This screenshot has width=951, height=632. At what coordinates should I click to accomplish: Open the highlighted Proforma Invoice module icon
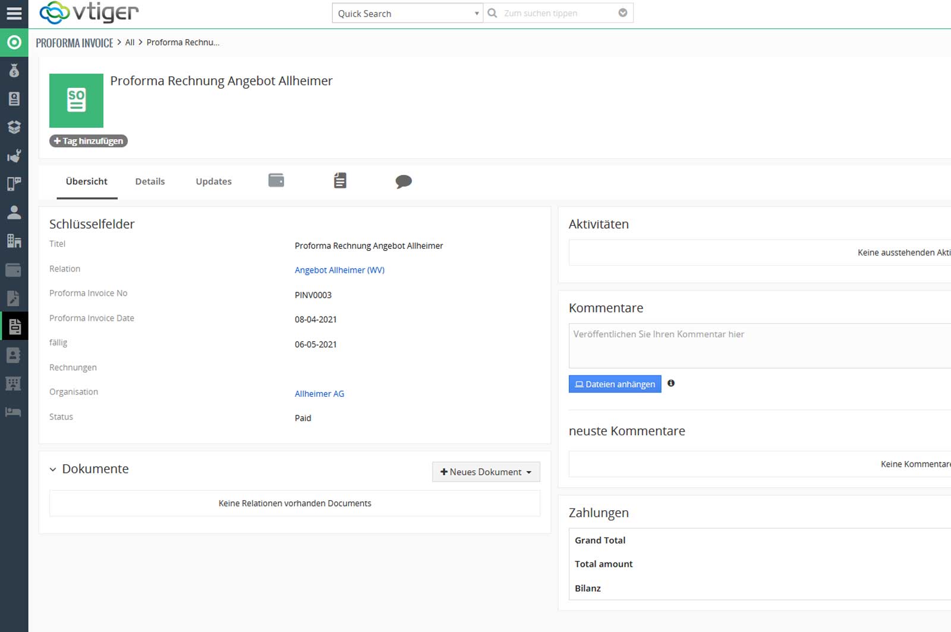pyautogui.click(x=14, y=326)
